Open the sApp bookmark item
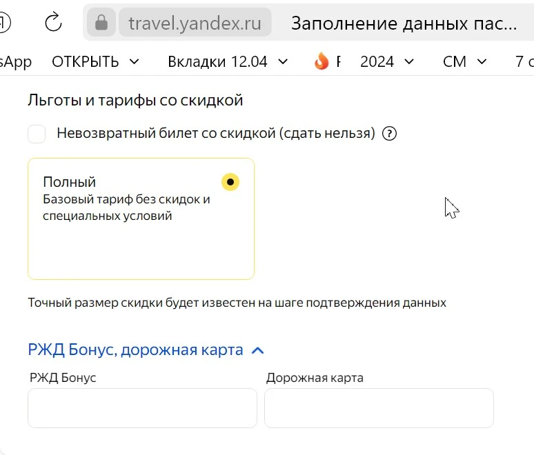 [16, 61]
